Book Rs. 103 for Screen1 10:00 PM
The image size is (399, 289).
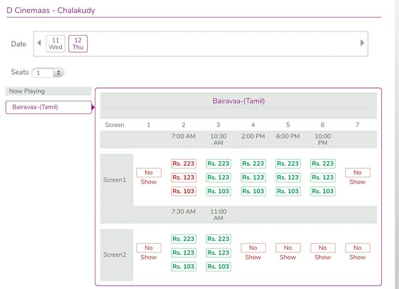point(323,191)
